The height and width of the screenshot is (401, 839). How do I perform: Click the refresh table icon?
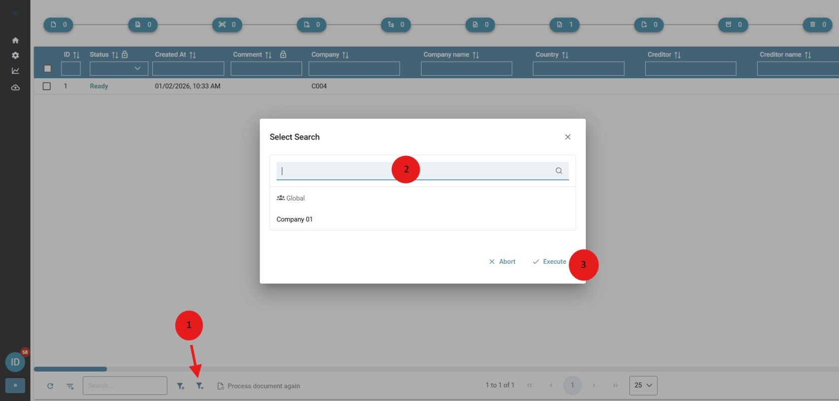(x=50, y=386)
